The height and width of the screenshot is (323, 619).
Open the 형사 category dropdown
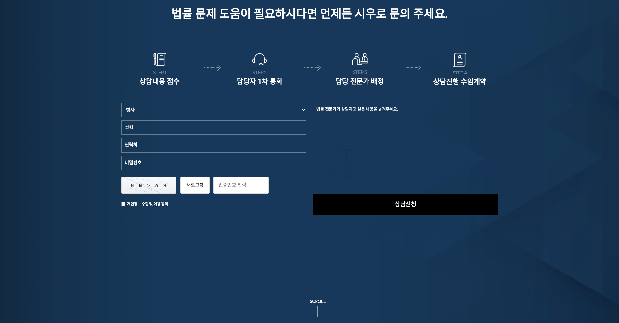pos(214,110)
